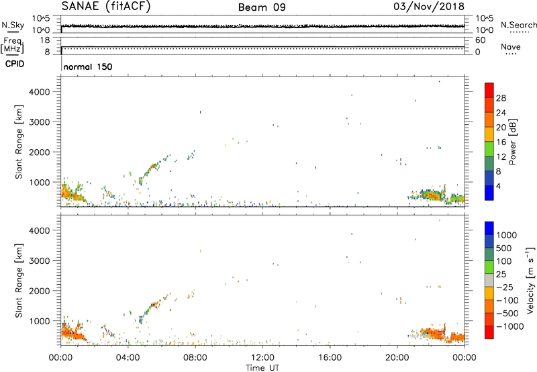Image resolution: width=537 pixels, height=372 pixels.
Task: Click the echo cluster after 00:00 in power panel
Action: (x=72, y=193)
